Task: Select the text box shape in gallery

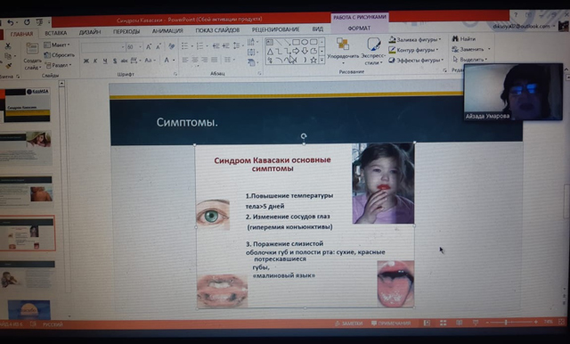Action: coord(270,42)
